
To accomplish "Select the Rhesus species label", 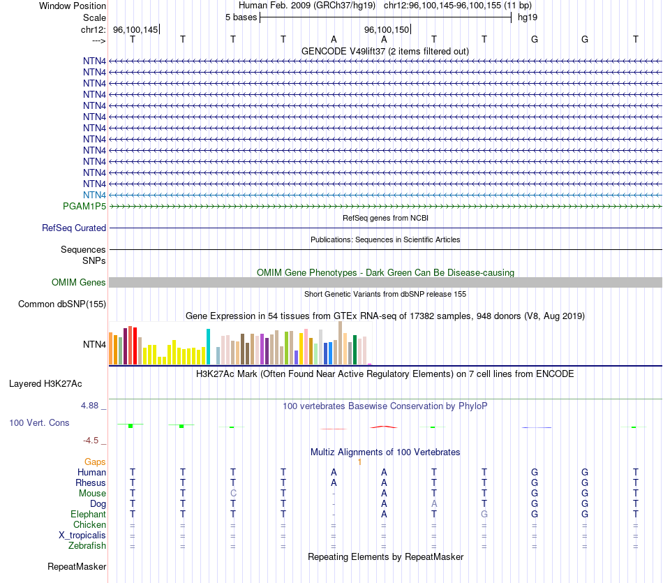I will click(91, 482).
